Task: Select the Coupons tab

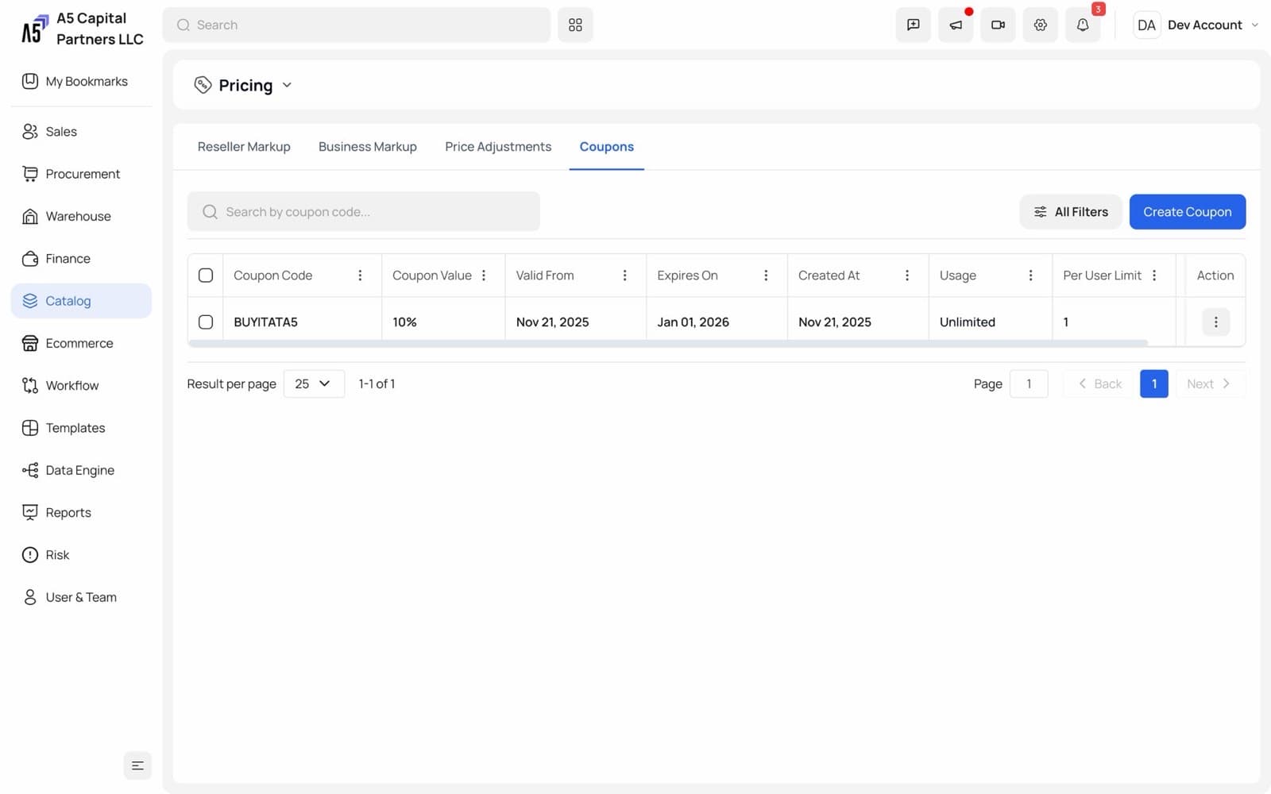Action: point(607,147)
